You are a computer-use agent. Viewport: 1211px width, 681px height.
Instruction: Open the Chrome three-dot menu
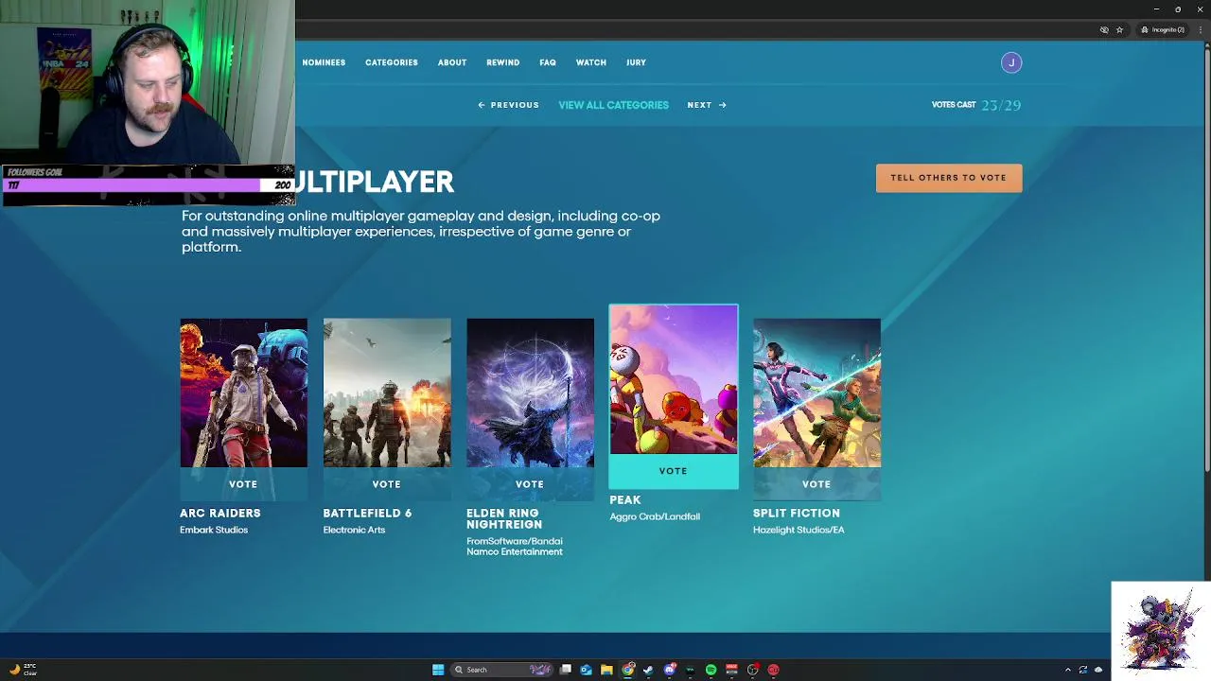[x=1201, y=30]
